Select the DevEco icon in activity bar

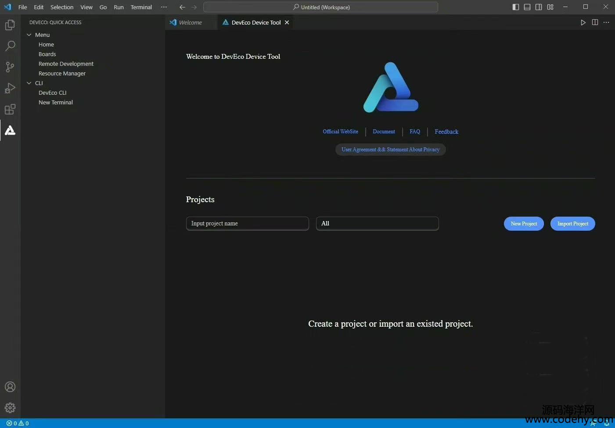10,130
